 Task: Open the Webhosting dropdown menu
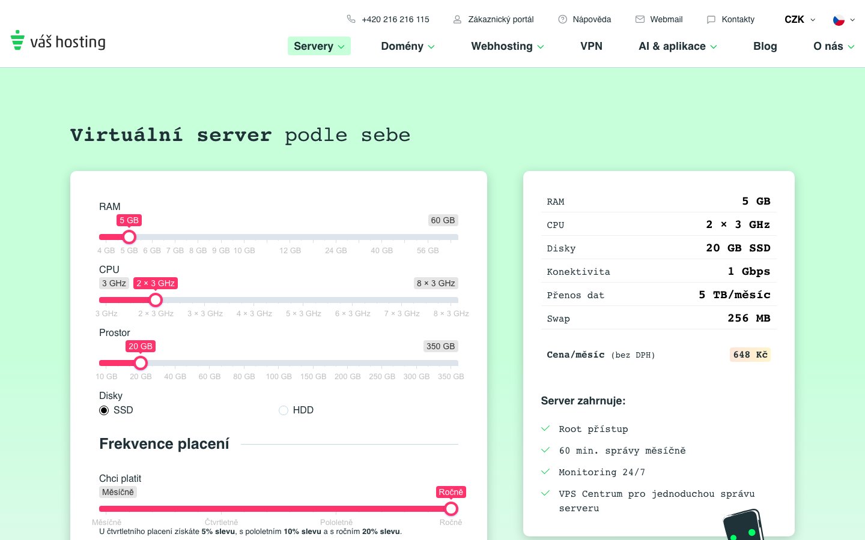tap(508, 46)
